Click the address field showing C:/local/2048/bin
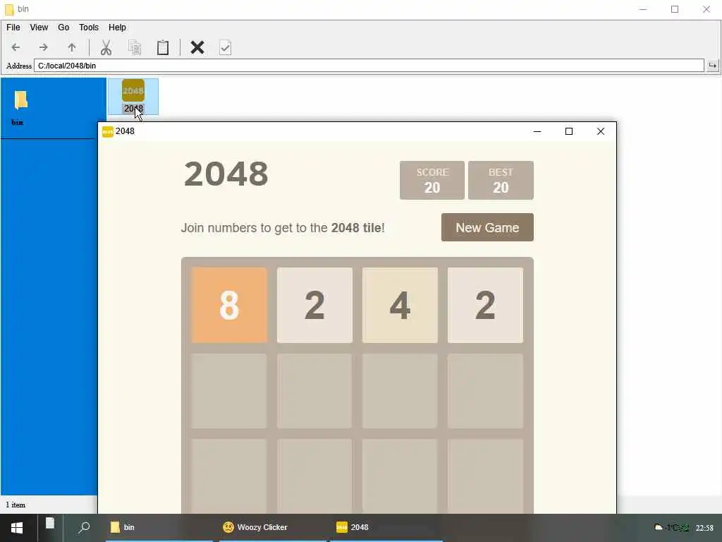Viewport: 722px width, 542px height. click(369, 66)
